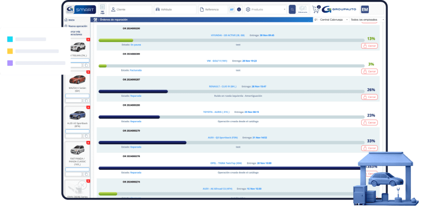Screen dimensions: 424x217
Task: Click blue-outlined field in Audi A3 card
Action: tap(77, 131)
